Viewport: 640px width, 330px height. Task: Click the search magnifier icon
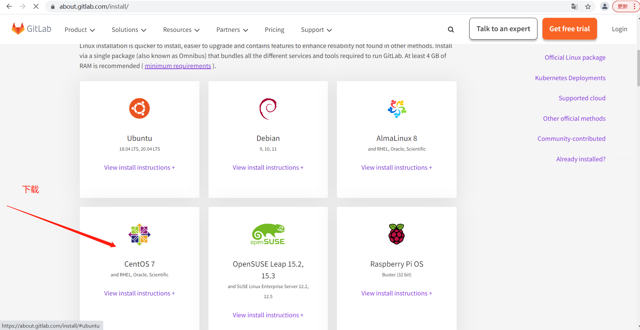451,30
